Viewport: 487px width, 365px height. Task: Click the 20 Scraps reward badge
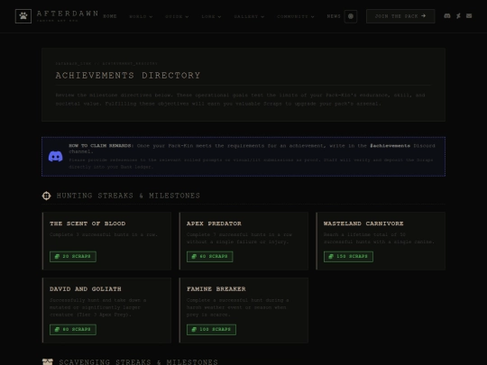(x=73, y=257)
